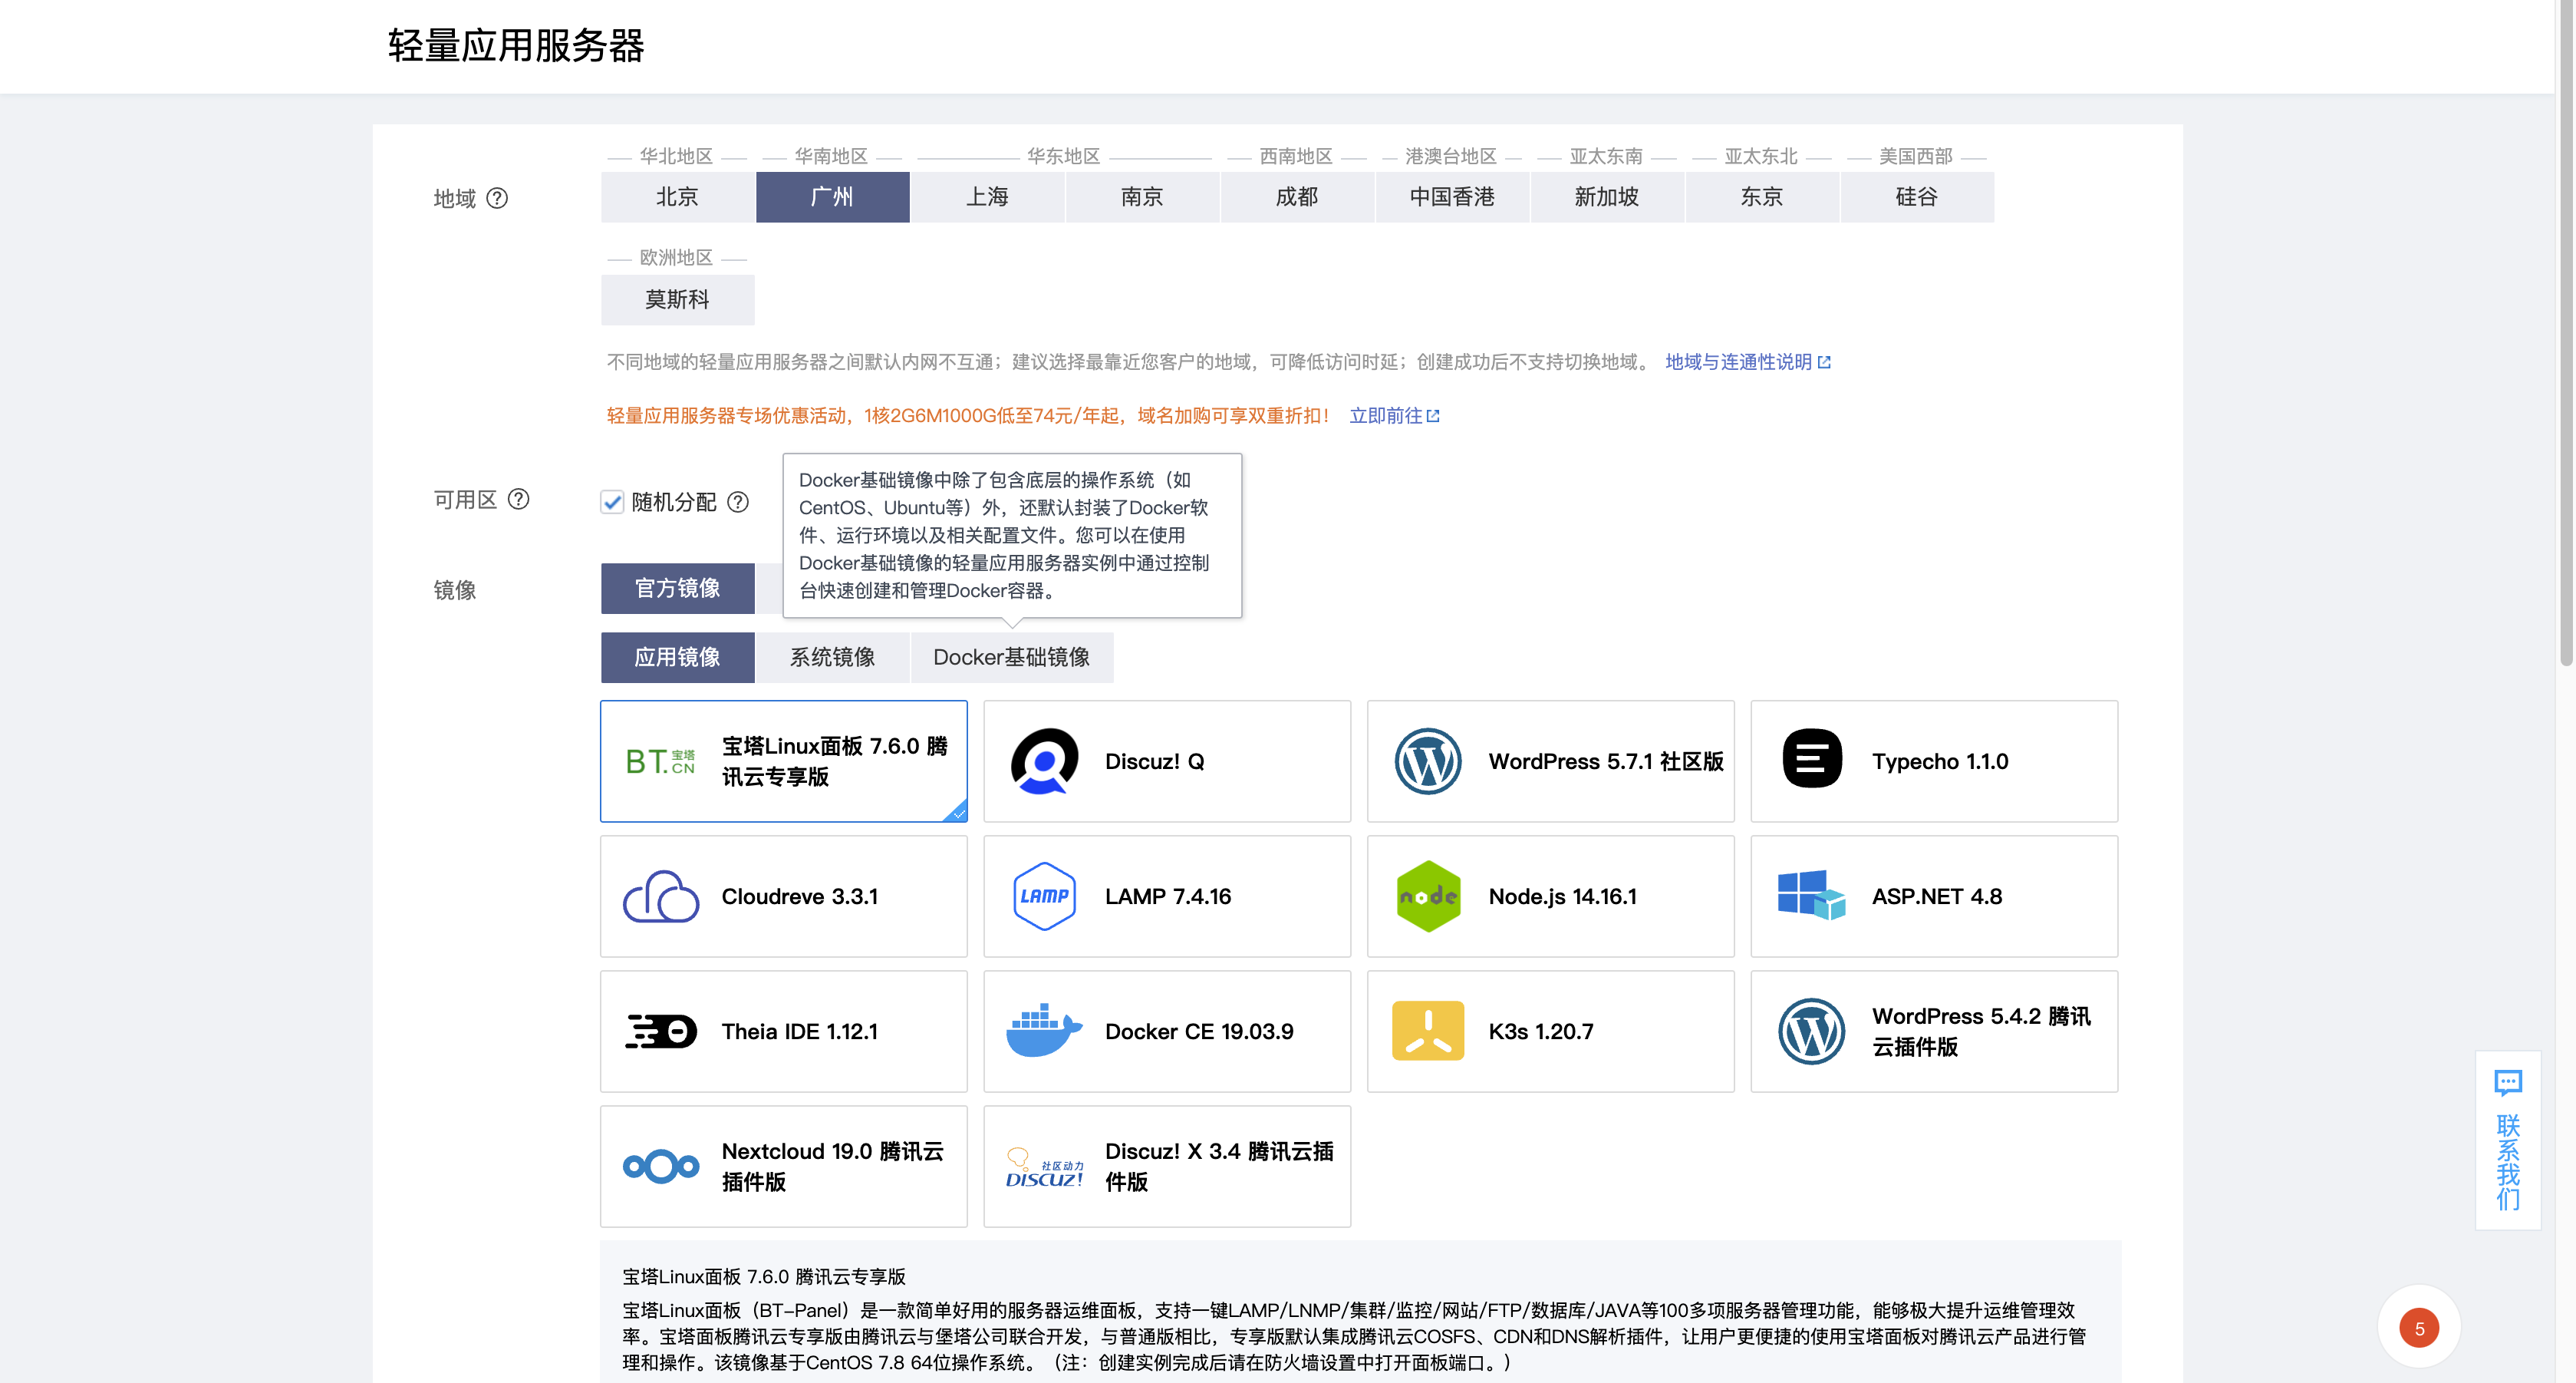Pick the Typecho 1.1.0 image
2576x1383 pixels.
1933,761
